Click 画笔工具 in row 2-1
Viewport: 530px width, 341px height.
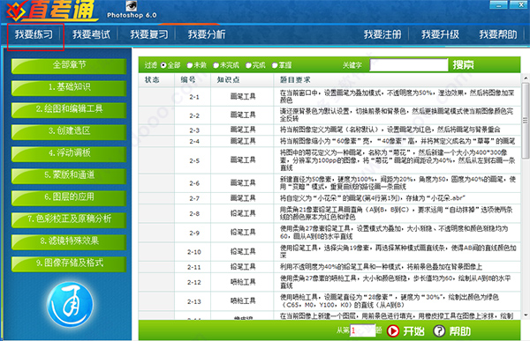click(243, 96)
